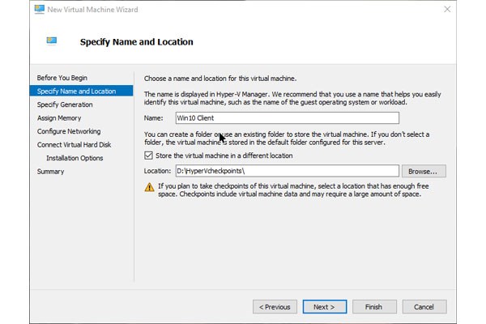
Task: Uncheck Store the virtual machine in different location
Action: 148,156
